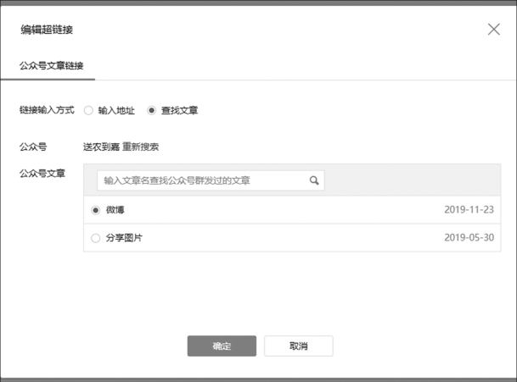517x382 pixels.
Task: Click the account name 送农到嘉
Action: (101, 147)
